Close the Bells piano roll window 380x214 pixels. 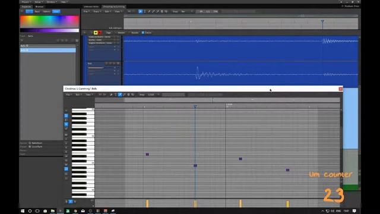(340, 89)
